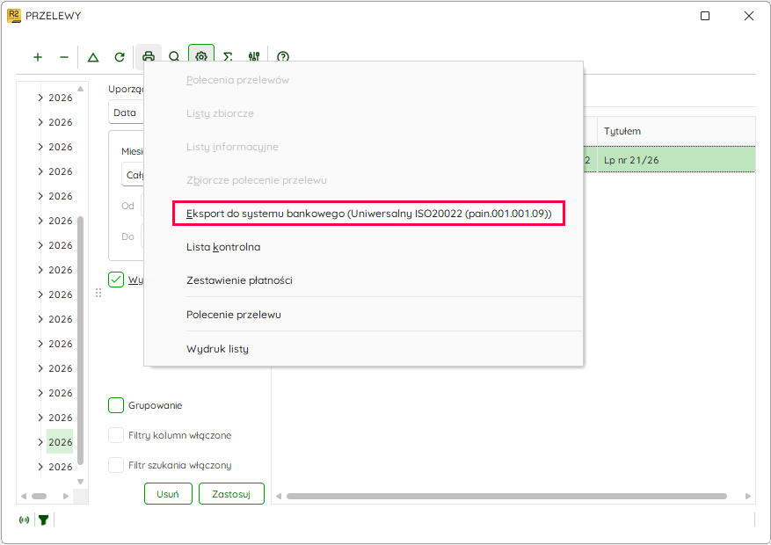The width and height of the screenshot is (771, 545).
Task: Click the triangle icon in the toolbar
Action: click(93, 57)
